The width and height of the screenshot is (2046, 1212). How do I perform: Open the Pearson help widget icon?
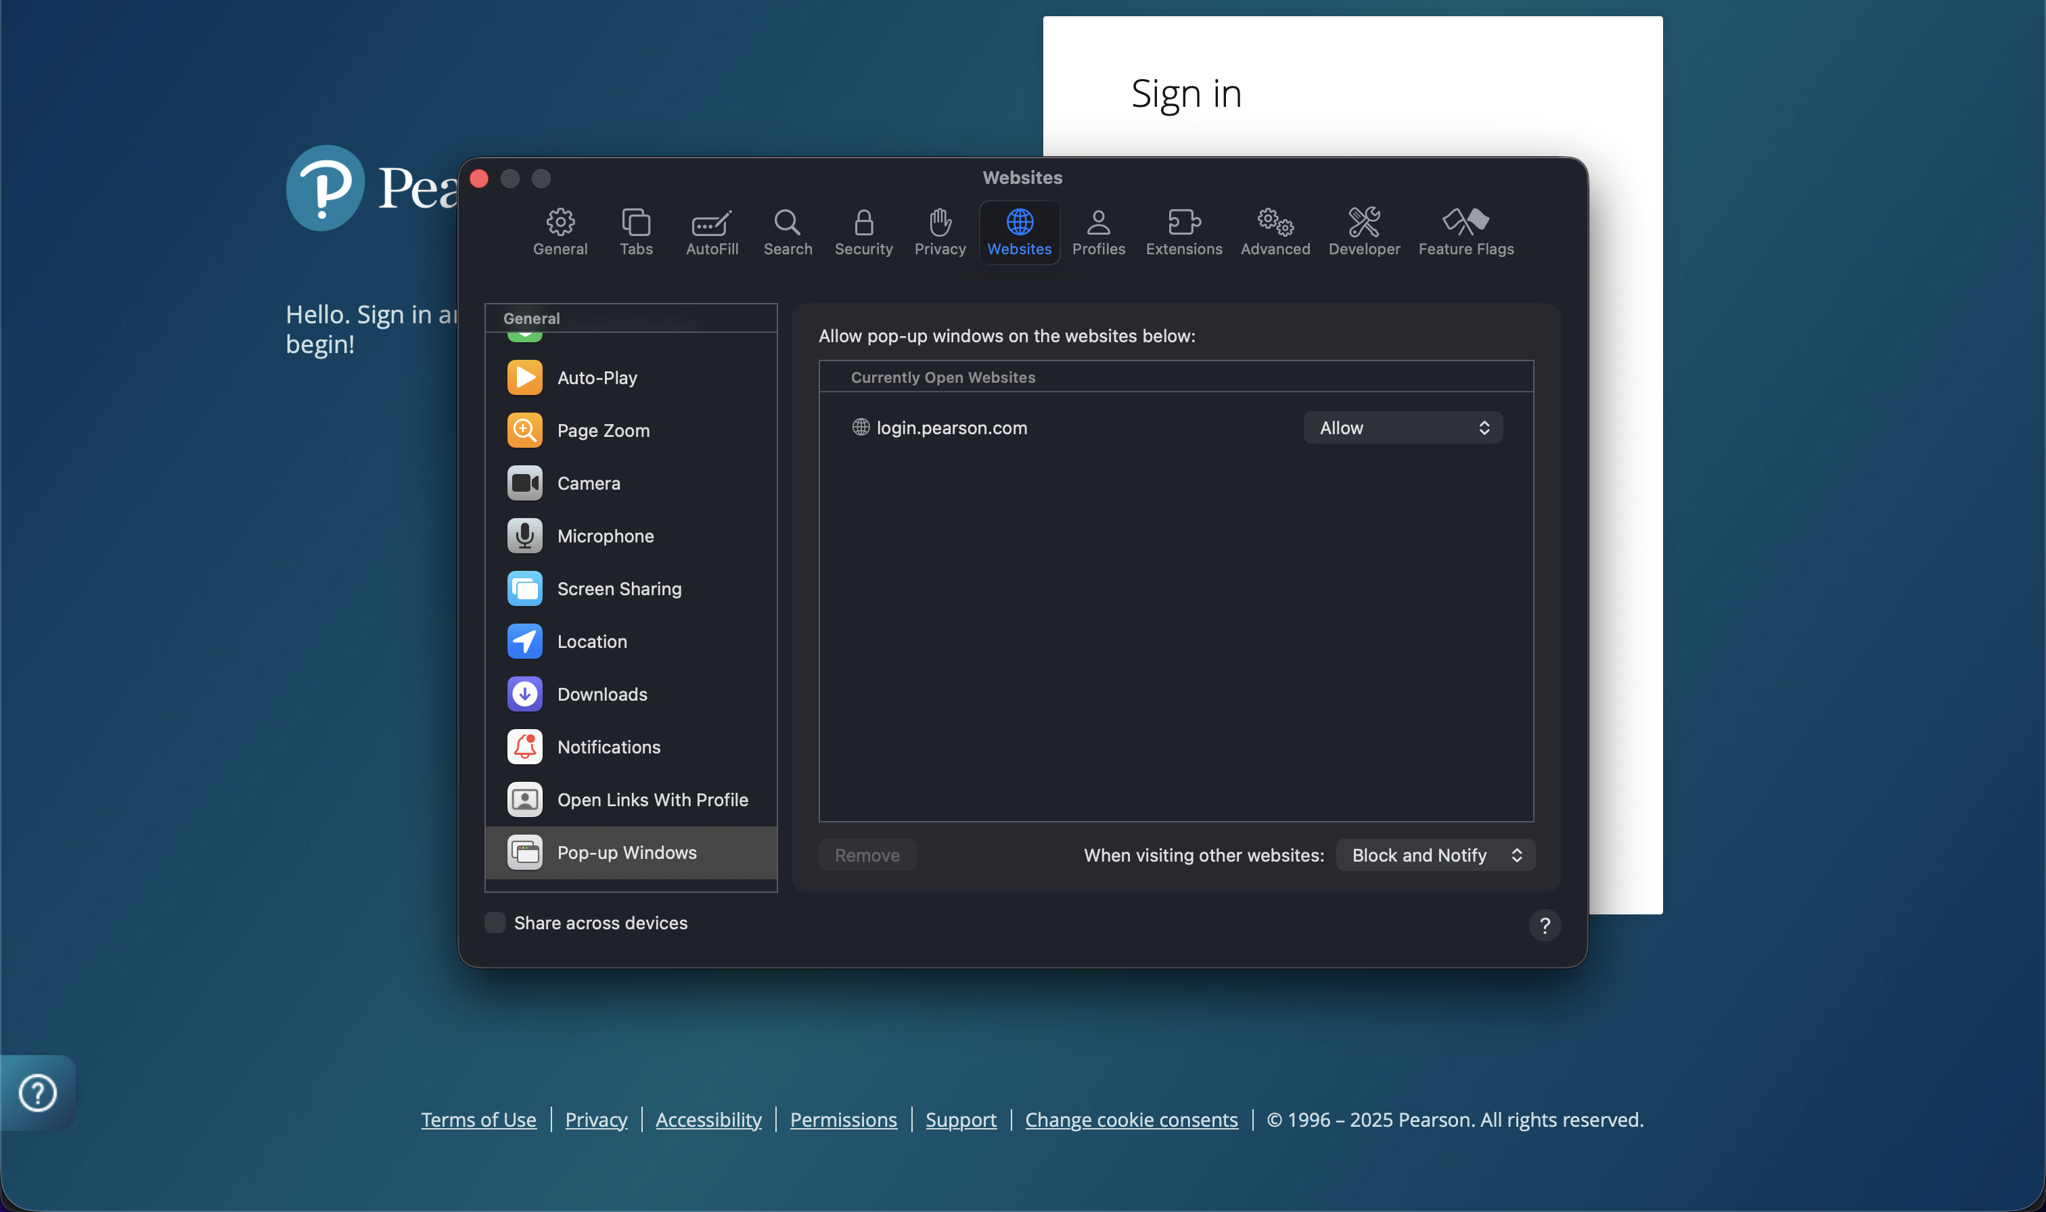pos(38,1093)
